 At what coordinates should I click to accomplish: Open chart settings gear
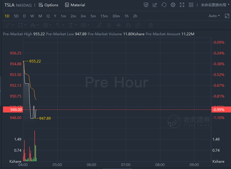[173, 5]
